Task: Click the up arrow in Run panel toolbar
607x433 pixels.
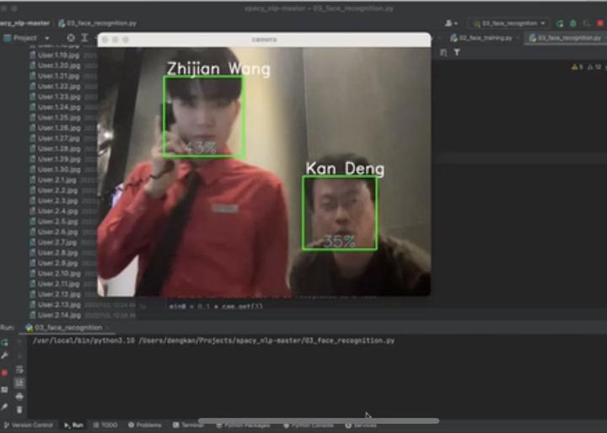Action: coord(19,343)
